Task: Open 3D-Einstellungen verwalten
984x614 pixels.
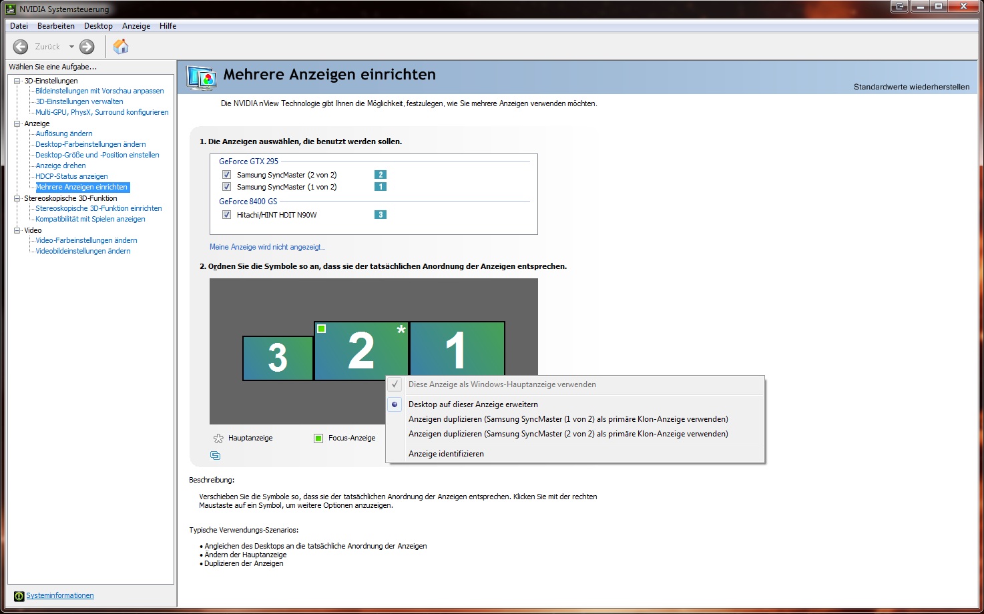Action: 79,101
